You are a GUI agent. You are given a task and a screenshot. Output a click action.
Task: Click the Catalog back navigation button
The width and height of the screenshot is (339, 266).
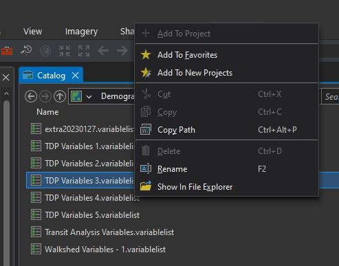pos(31,96)
